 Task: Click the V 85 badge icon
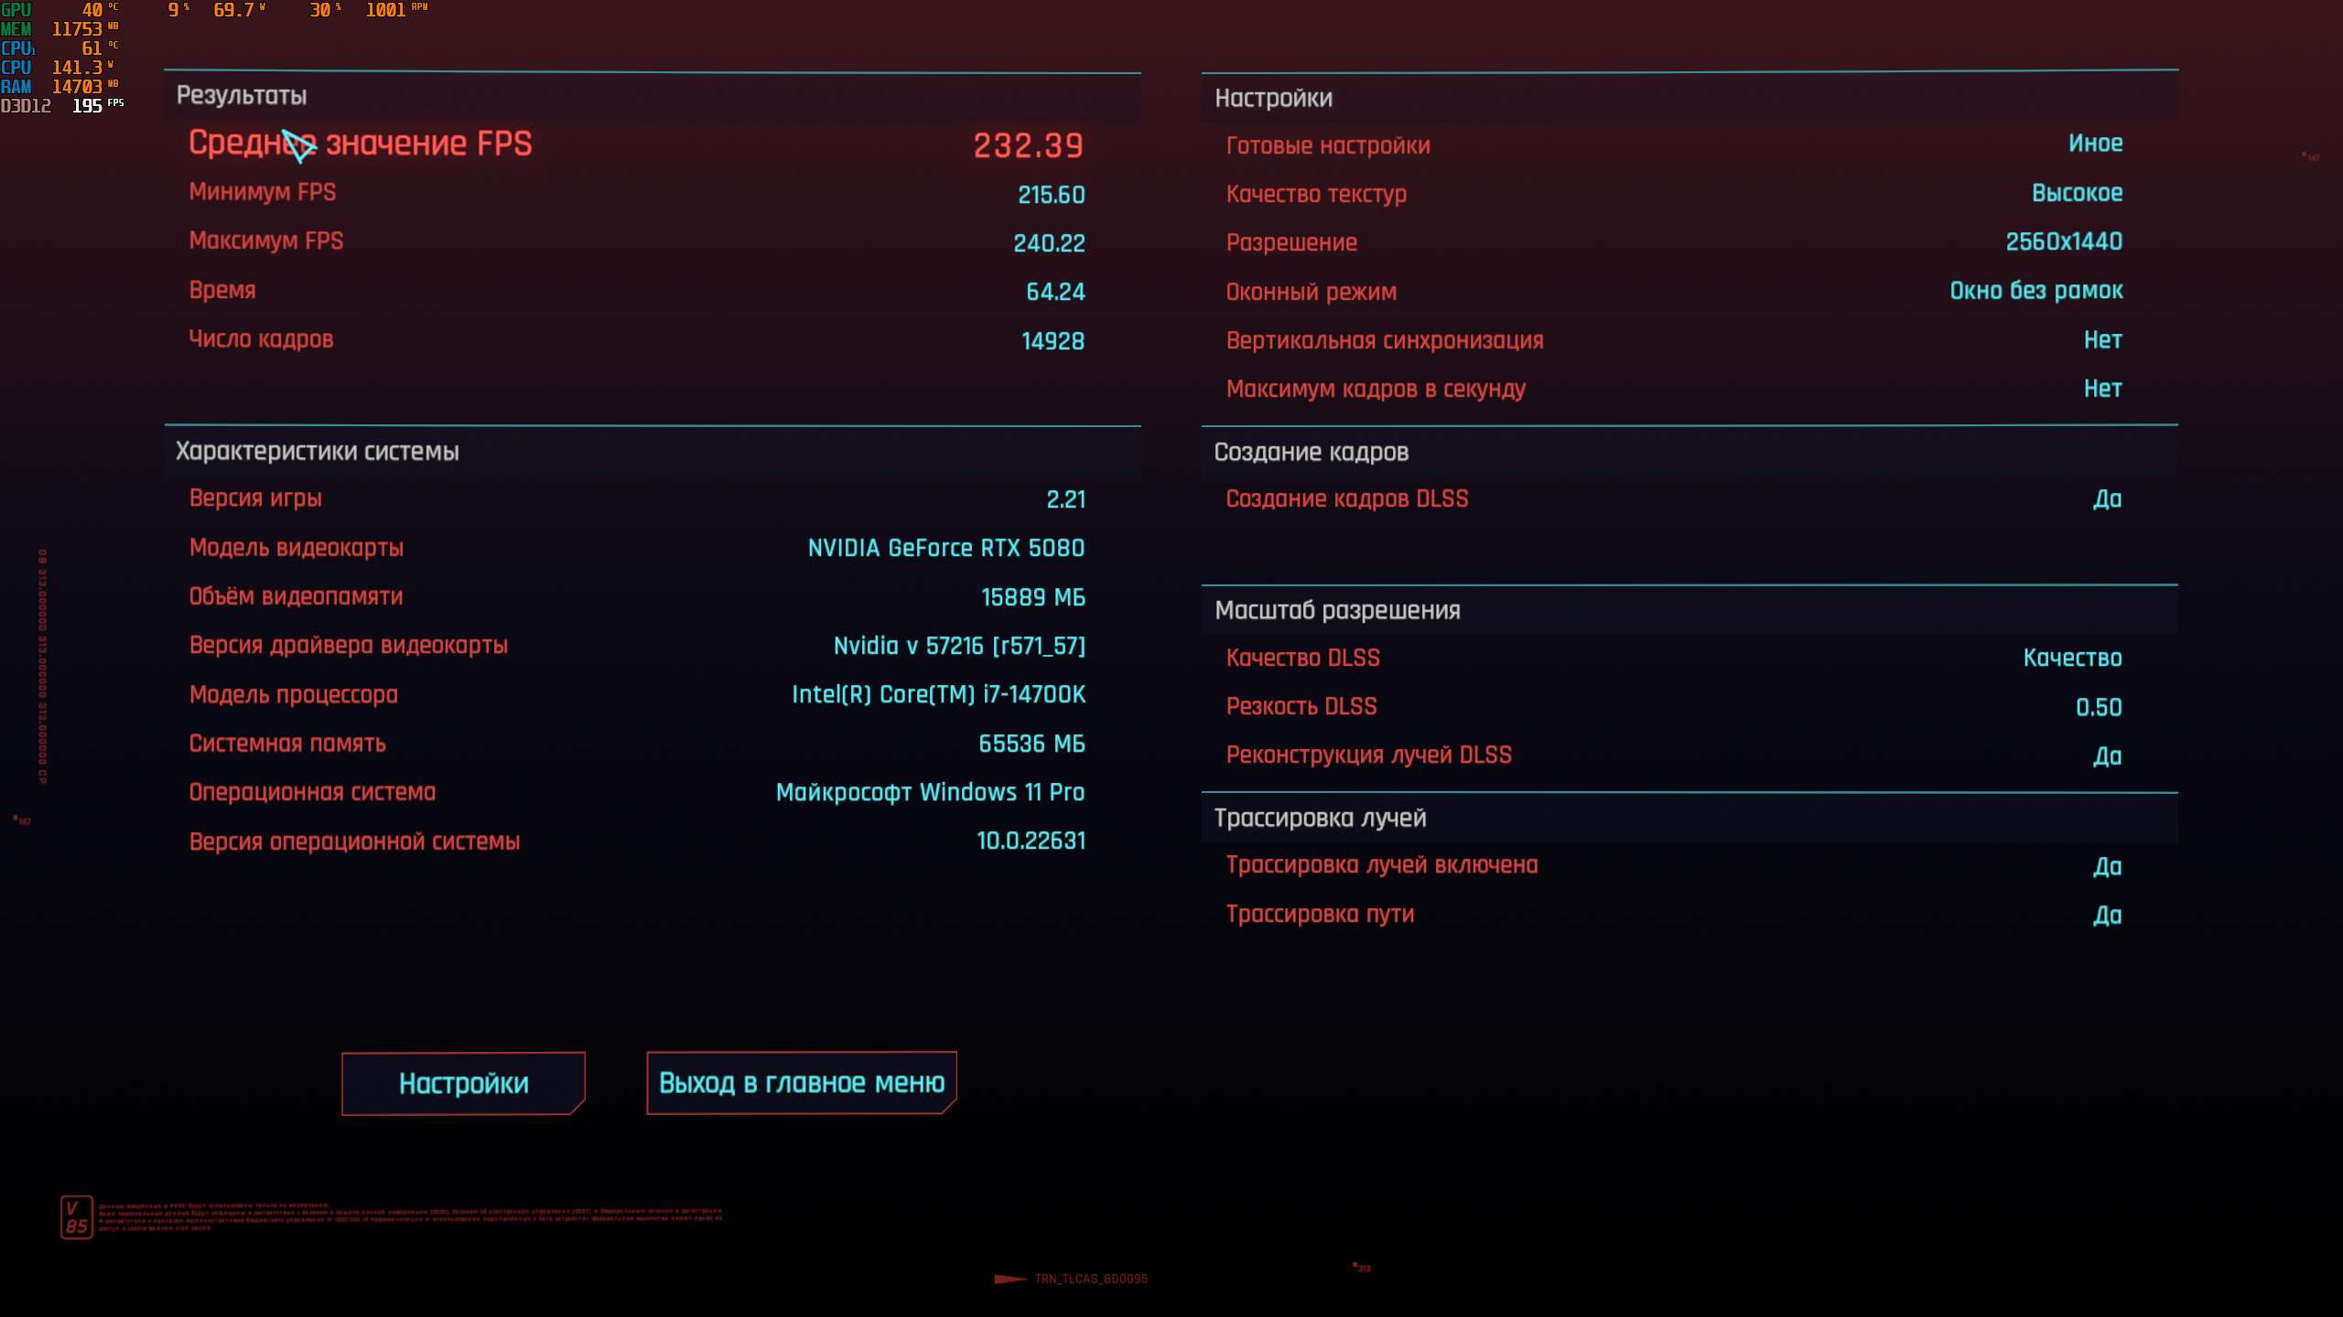coord(77,1217)
